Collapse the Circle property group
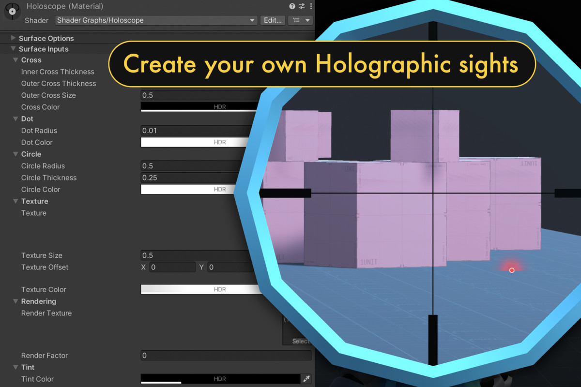Screen dimensions: 581x387 (15, 154)
